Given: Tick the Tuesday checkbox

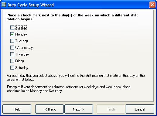Looking at the screenshot, I should pos(12,41).
